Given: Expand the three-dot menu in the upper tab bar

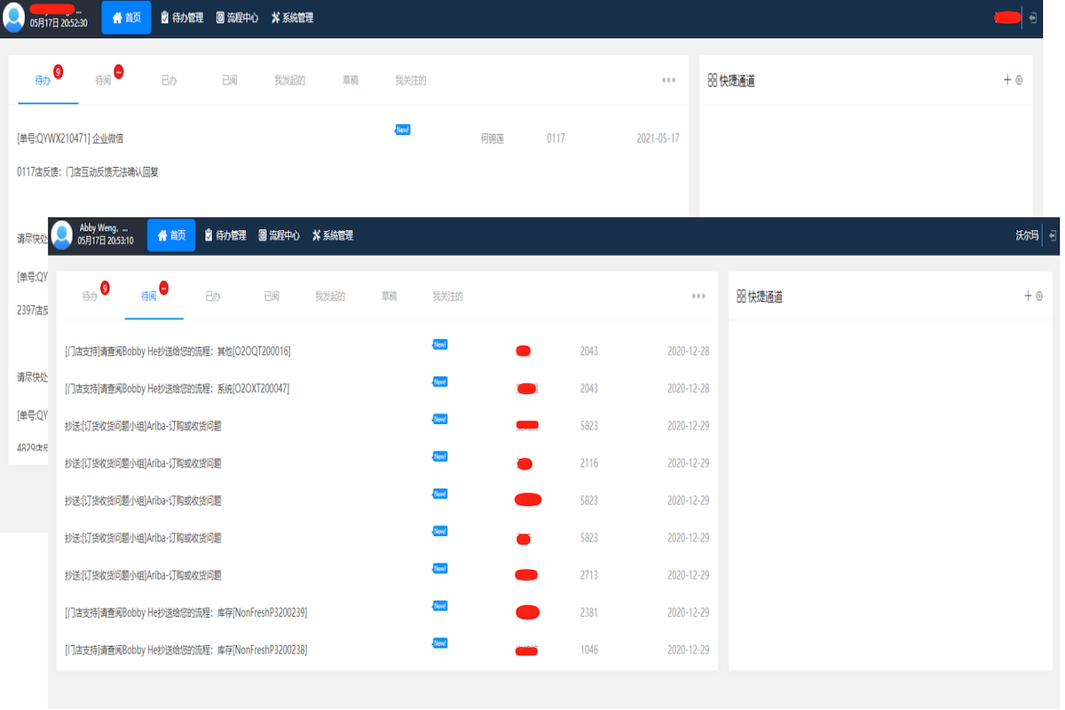Looking at the screenshot, I should point(668,80).
